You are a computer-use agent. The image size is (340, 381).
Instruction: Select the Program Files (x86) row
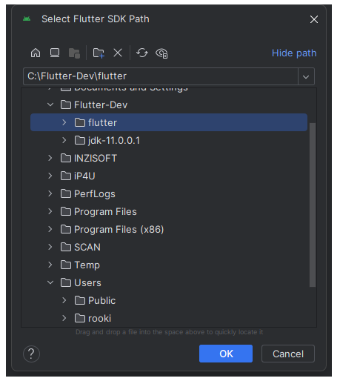point(169,229)
